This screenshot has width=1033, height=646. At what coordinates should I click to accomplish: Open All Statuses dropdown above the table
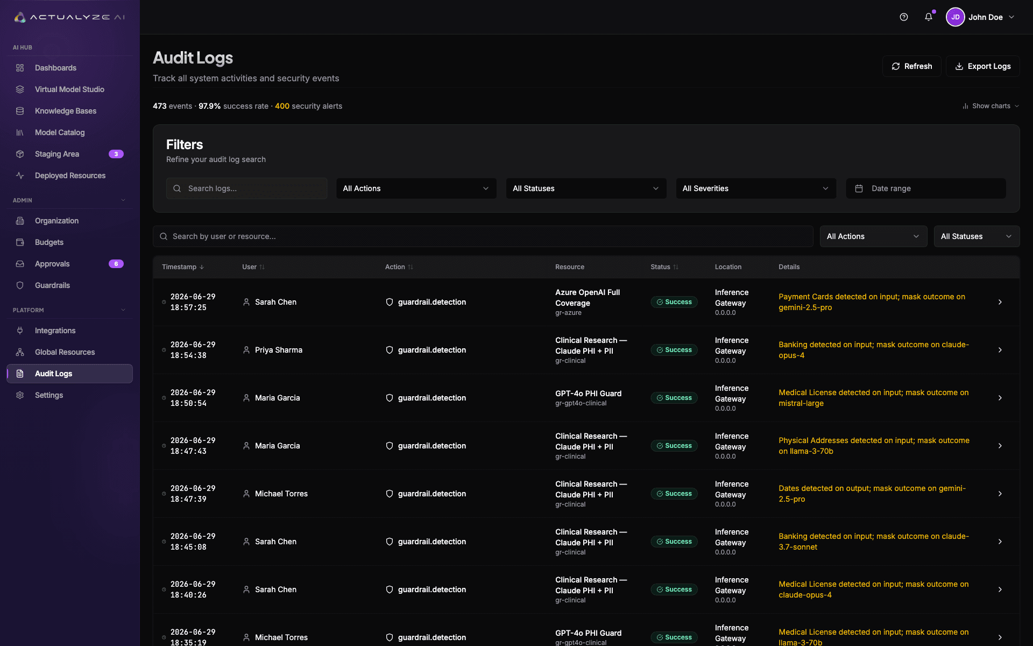click(977, 236)
